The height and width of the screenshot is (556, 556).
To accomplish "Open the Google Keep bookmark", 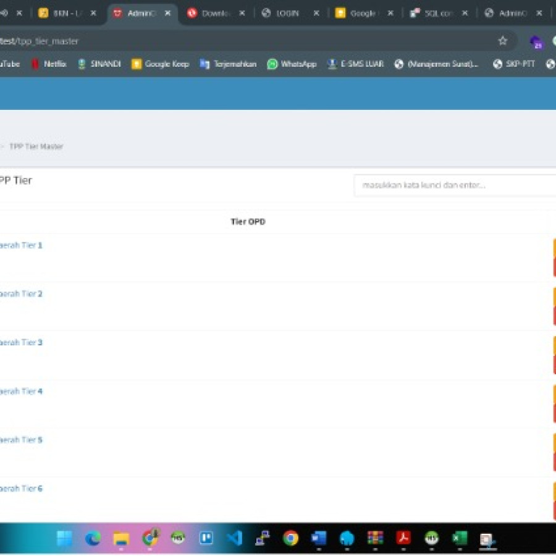I will (x=160, y=64).
